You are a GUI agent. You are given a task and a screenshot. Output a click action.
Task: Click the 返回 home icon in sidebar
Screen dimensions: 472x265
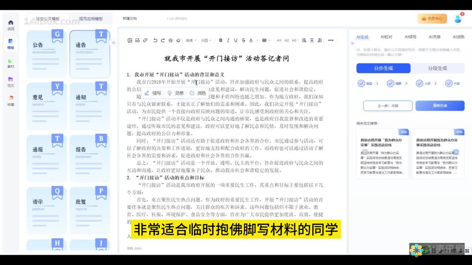tap(11, 25)
